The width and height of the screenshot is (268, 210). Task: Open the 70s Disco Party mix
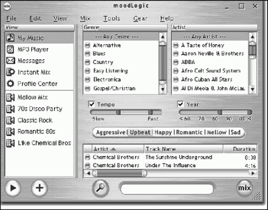click(x=39, y=109)
